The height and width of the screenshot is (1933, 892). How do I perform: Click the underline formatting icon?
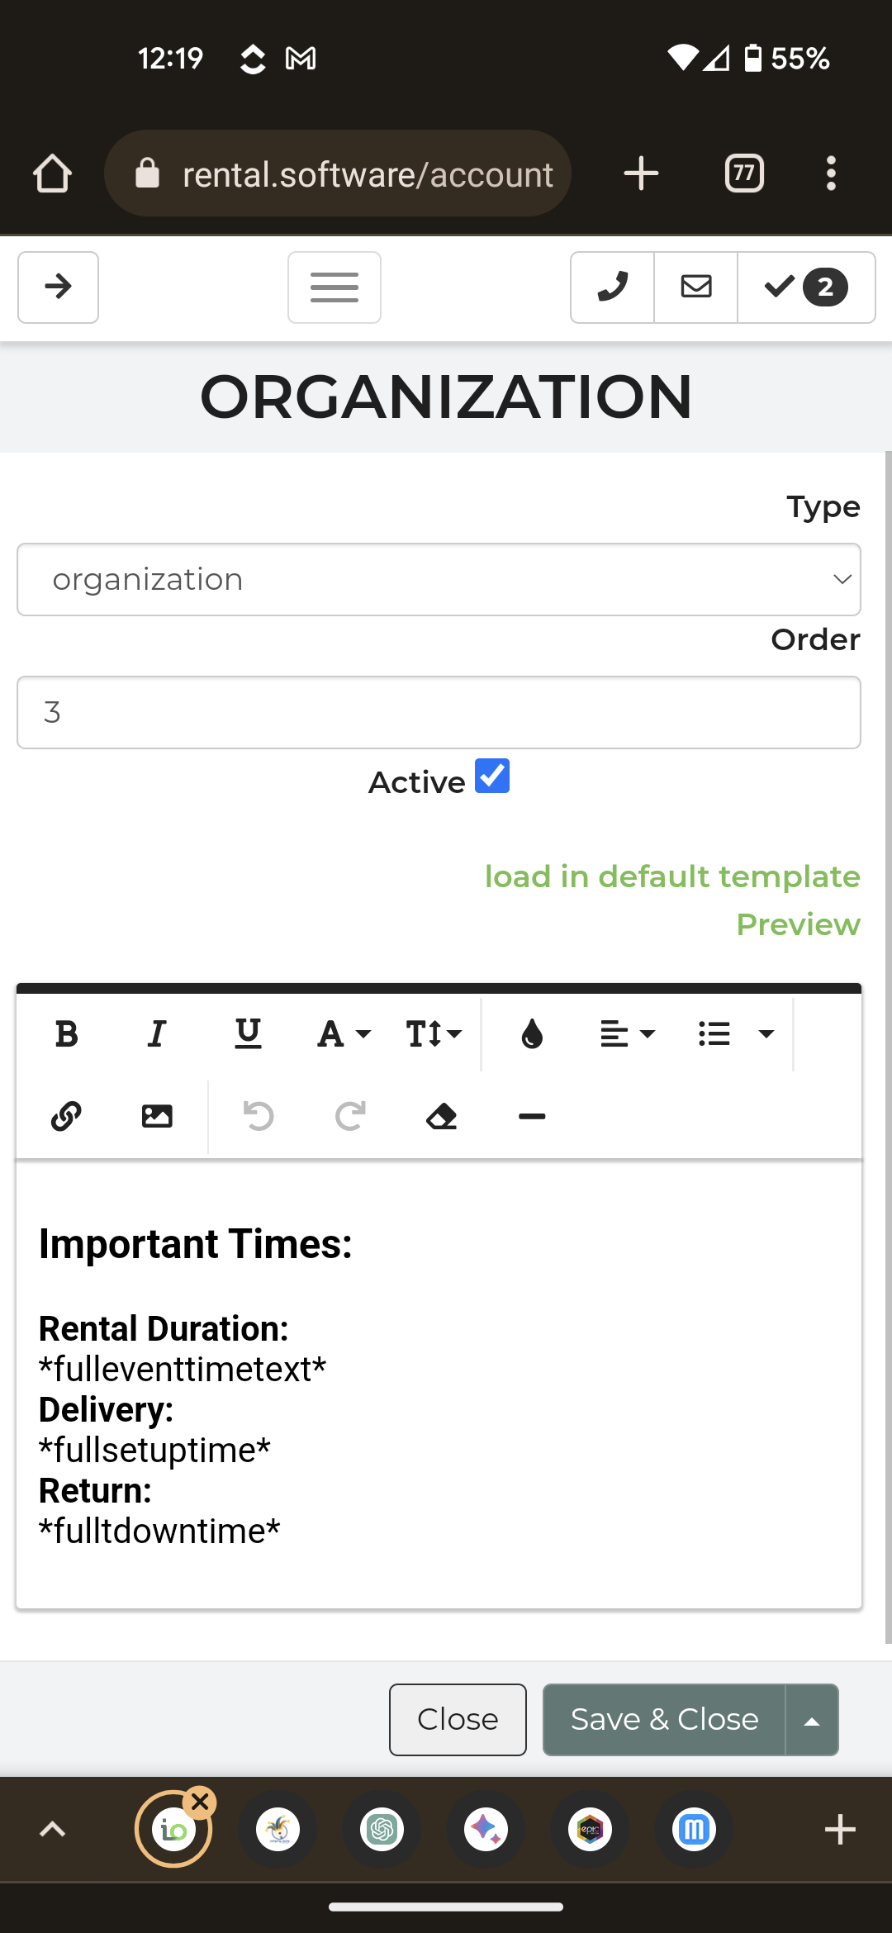[248, 1033]
